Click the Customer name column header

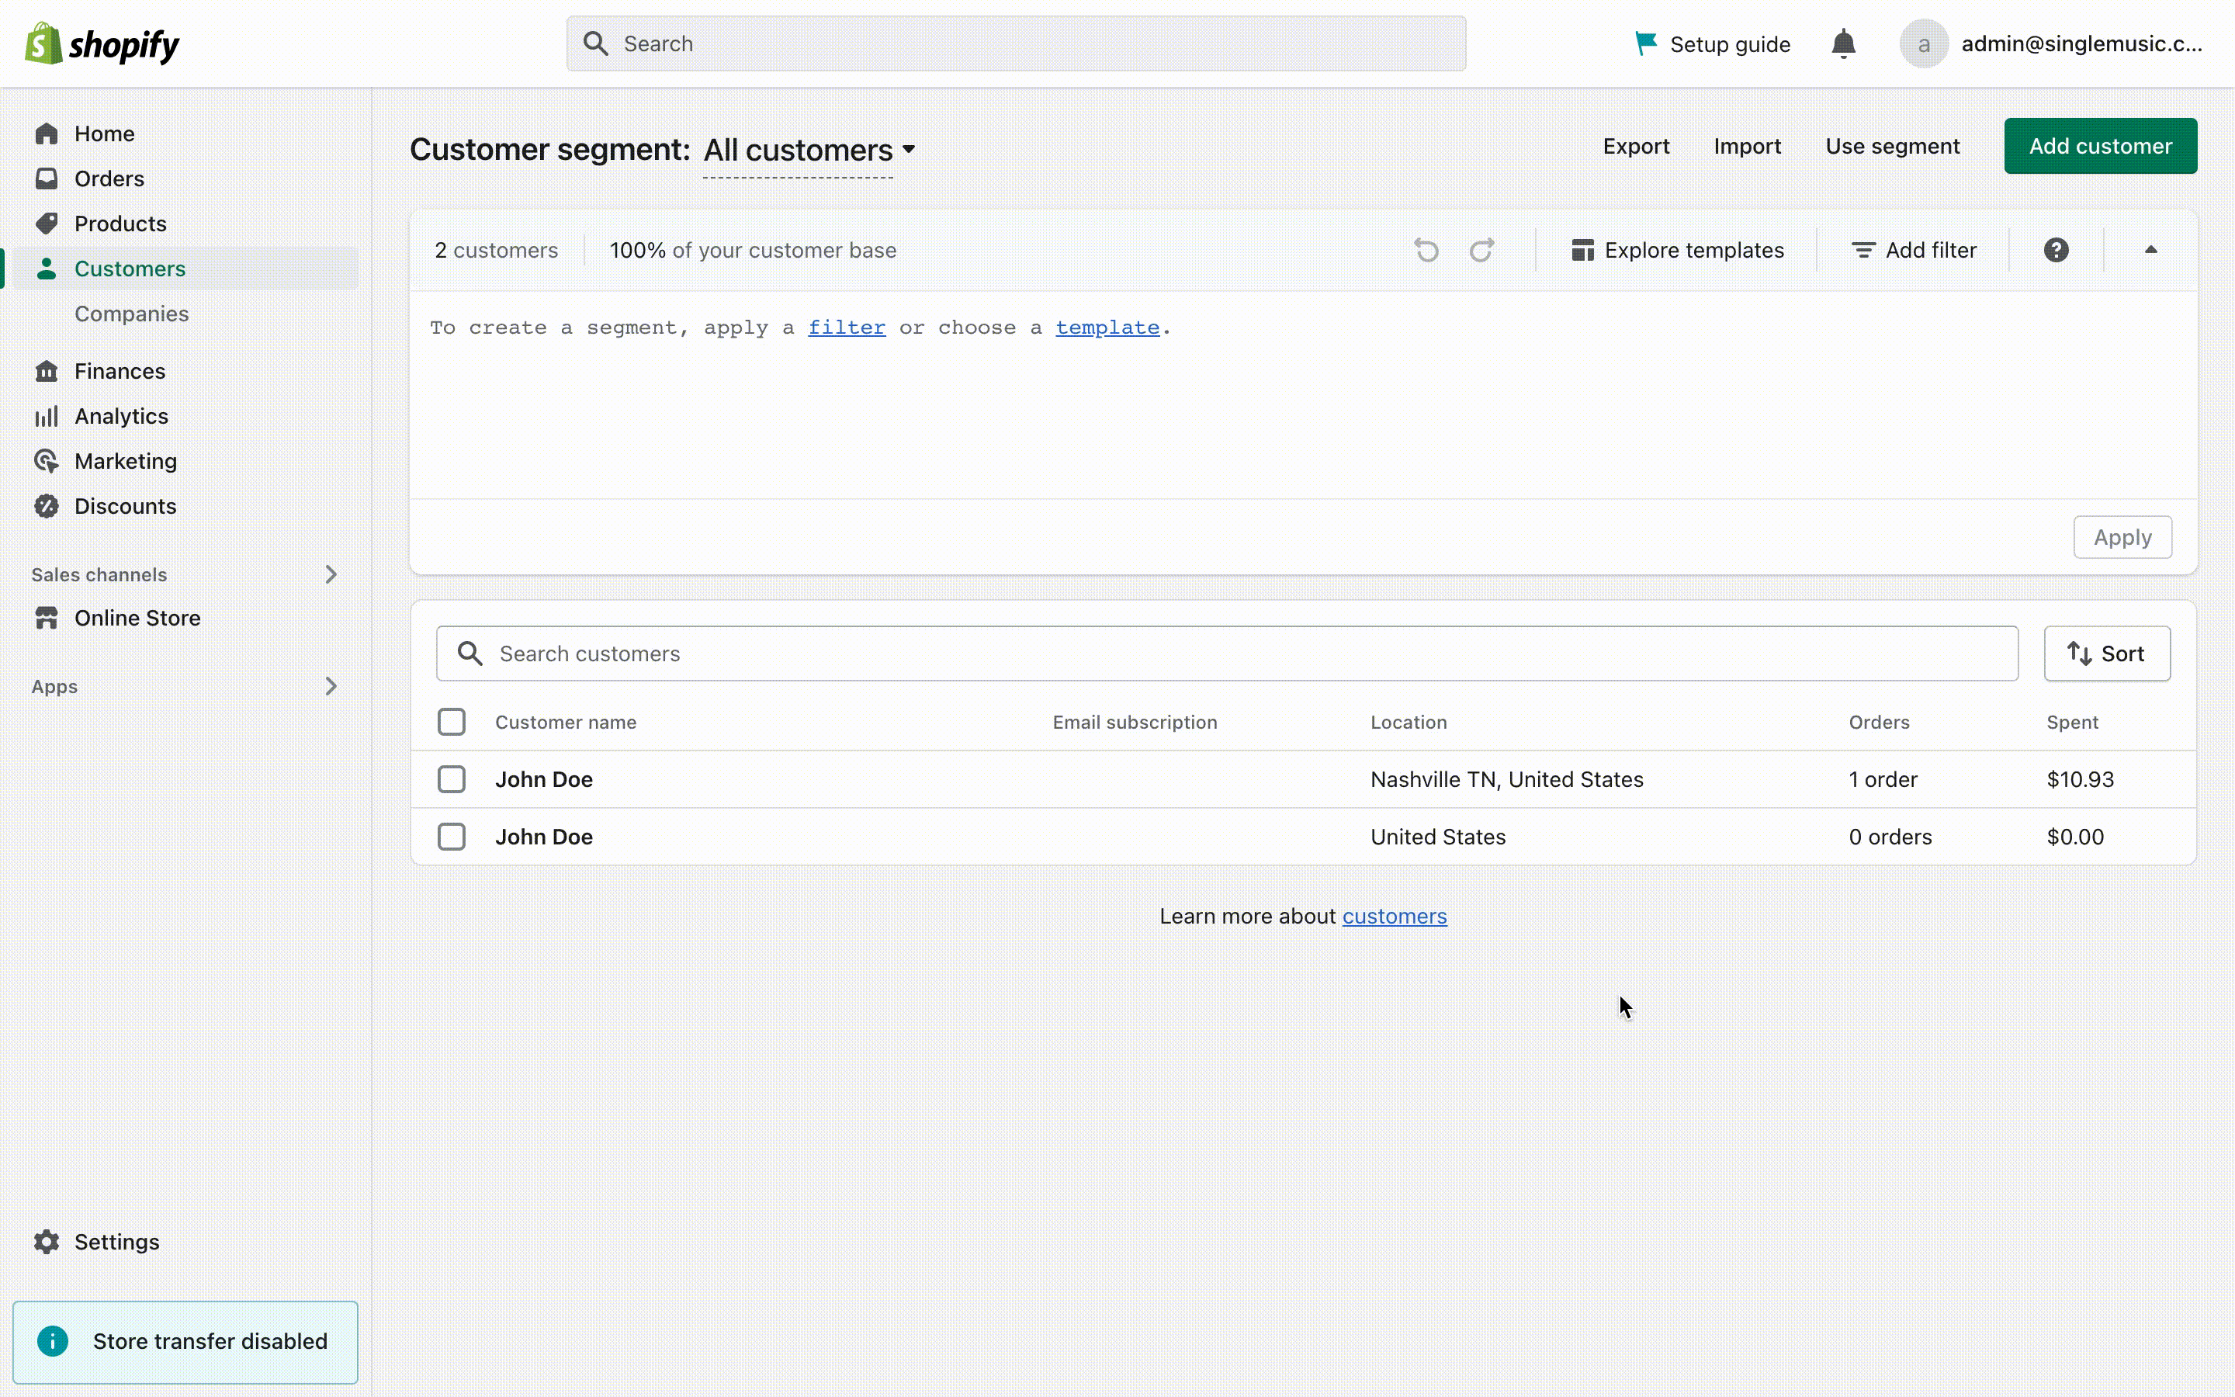565,723
